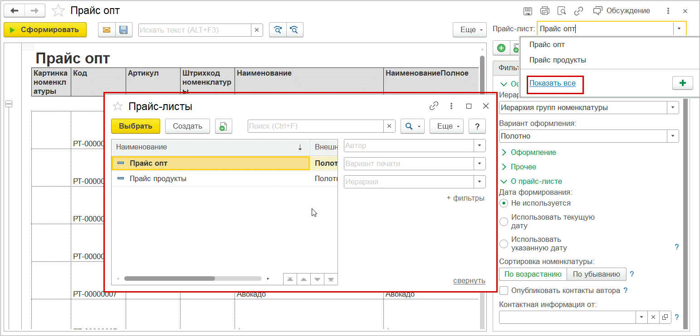Copy link icon in Прайс-листы dialog header
This screenshot has width=700, height=336.
tap(434, 106)
